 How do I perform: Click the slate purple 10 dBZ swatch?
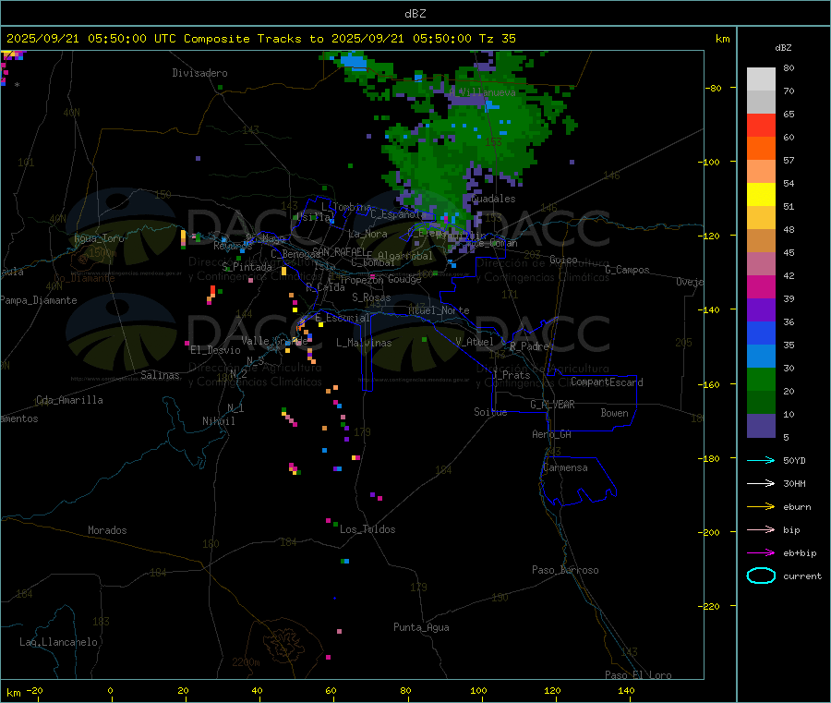[761, 426]
